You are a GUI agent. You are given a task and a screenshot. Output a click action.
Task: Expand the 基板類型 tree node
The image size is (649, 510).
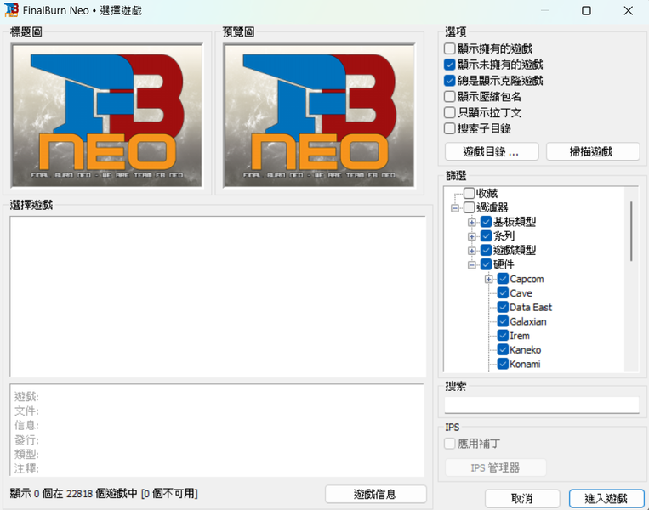tap(472, 223)
